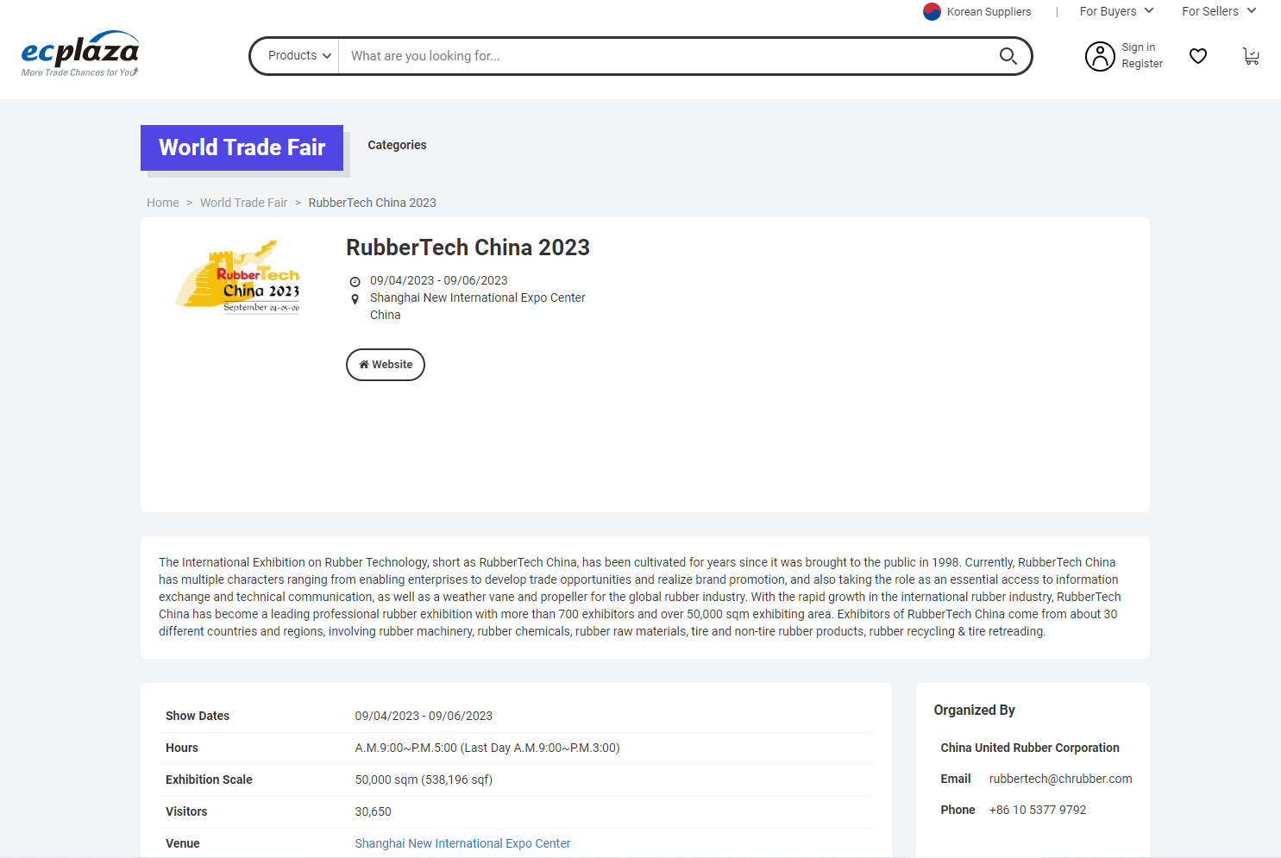Click the clock icon beside the event dates

355,282
